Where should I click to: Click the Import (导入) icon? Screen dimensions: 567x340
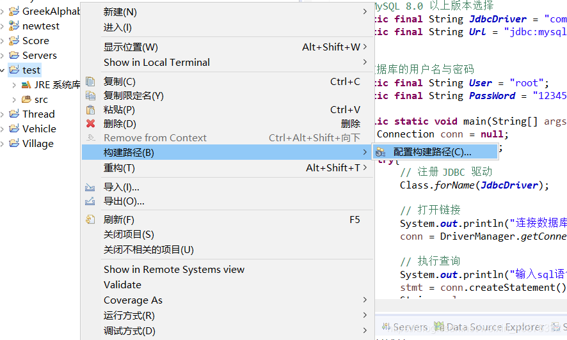[x=90, y=187]
